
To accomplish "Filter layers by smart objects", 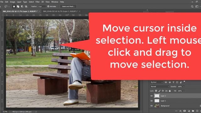I will [181, 82].
